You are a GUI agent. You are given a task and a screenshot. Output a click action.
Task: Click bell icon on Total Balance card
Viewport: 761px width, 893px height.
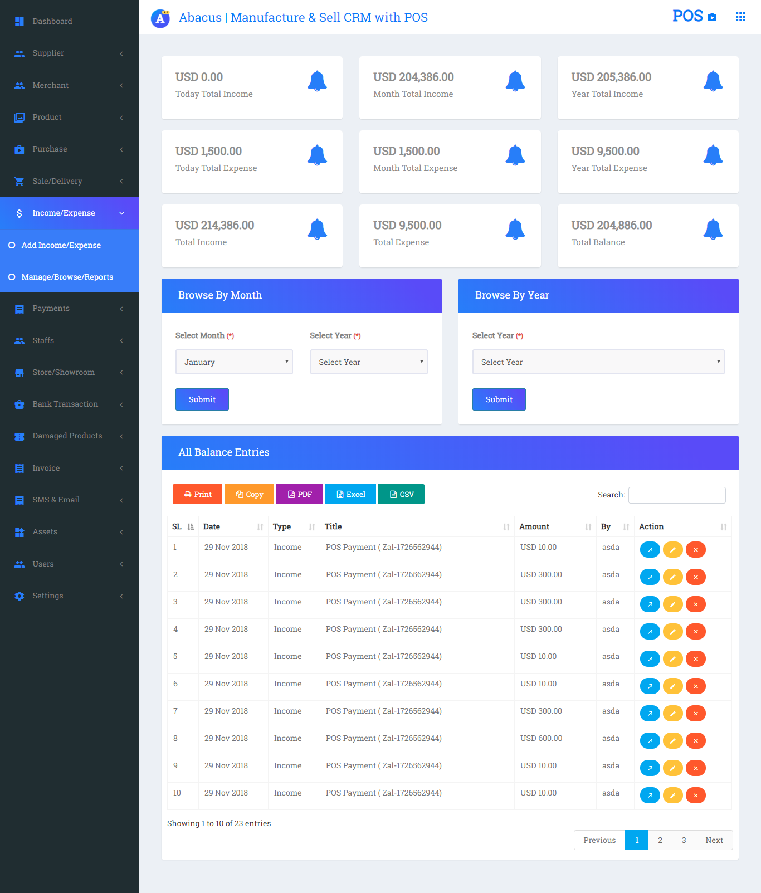713,230
